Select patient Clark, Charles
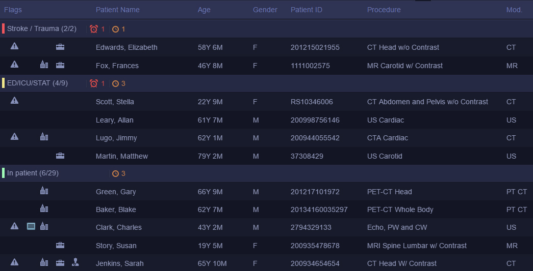 click(x=119, y=228)
